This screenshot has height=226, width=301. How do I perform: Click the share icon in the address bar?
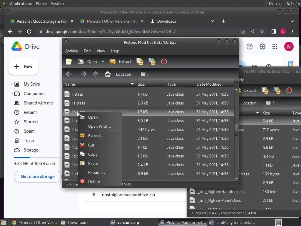point(252,31)
